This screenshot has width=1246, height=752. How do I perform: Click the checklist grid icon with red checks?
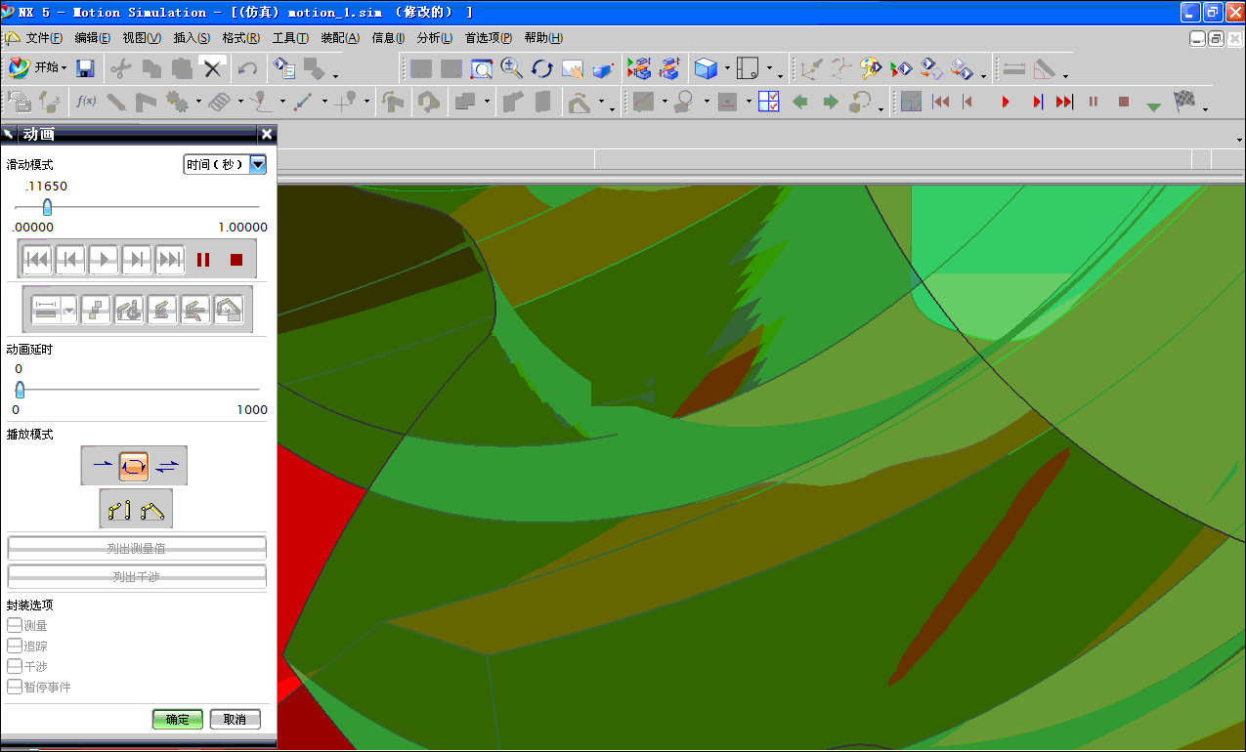(769, 102)
